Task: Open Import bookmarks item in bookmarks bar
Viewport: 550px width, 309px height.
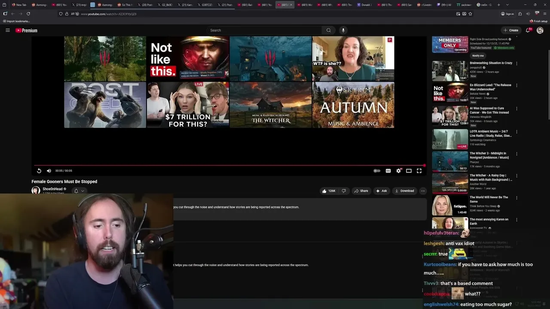Action: tap(16, 21)
